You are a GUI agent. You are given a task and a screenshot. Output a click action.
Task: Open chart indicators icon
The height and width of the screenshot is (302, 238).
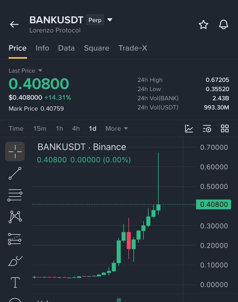189,128
